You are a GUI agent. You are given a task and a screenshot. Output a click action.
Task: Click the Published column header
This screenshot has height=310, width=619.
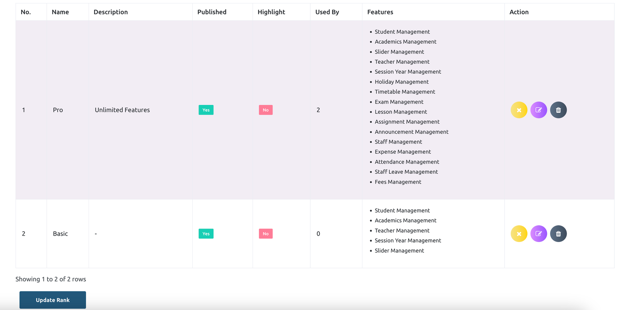click(212, 12)
